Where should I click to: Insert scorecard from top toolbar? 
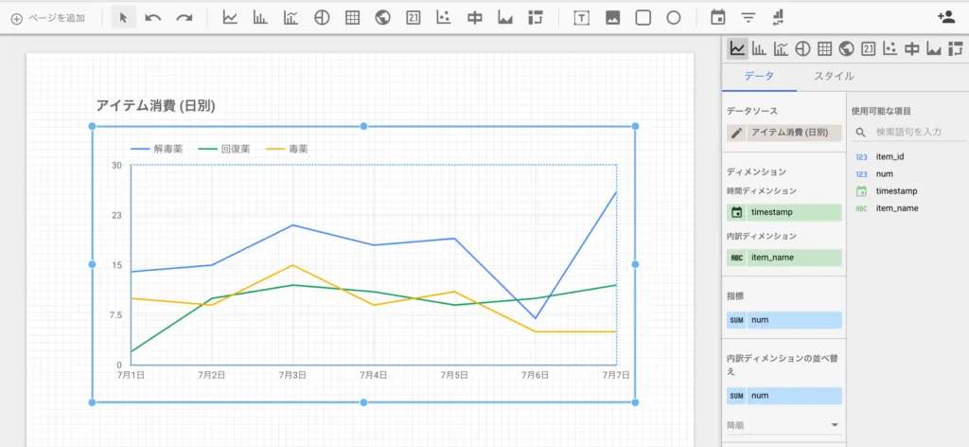[414, 18]
